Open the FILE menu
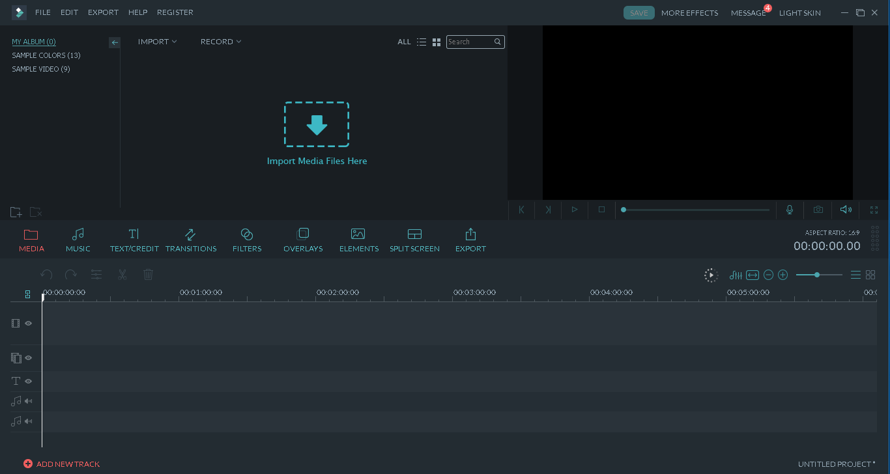This screenshot has height=474, width=890. [43, 12]
